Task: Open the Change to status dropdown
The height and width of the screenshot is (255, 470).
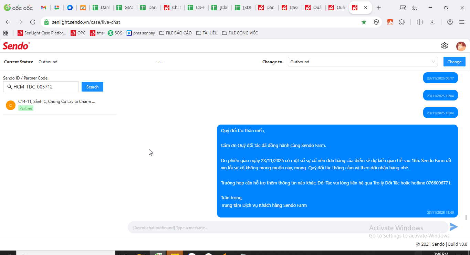Action: pos(363,62)
